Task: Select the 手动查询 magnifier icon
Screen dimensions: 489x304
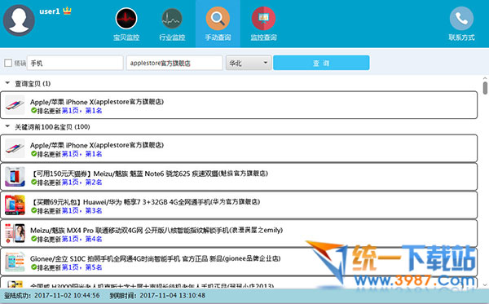Action: coord(218,19)
